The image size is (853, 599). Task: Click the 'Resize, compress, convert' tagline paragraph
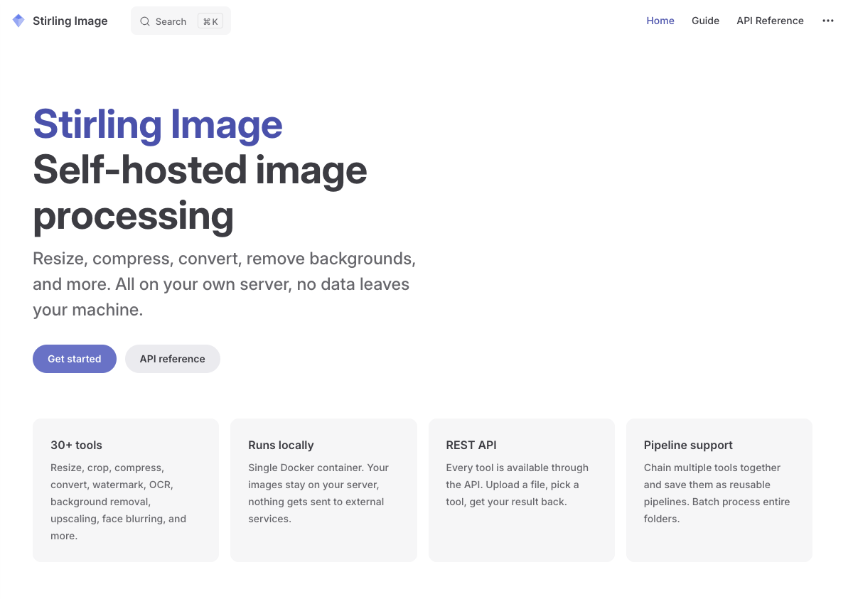coord(225,284)
